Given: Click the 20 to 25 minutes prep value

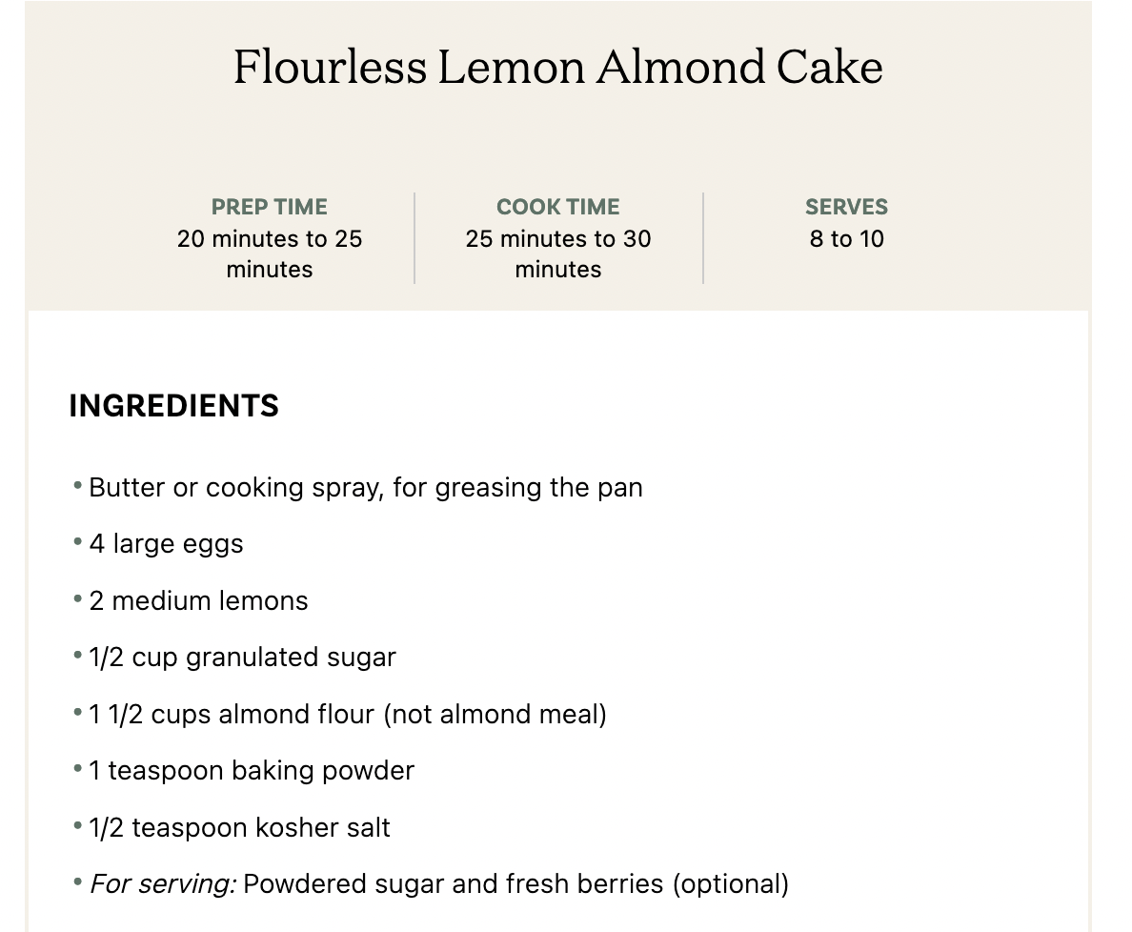Looking at the screenshot, I should (x=270, y=253).
